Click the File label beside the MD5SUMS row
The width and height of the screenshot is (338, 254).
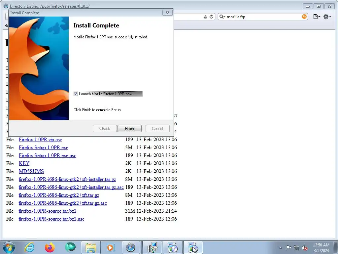point(10,171)
